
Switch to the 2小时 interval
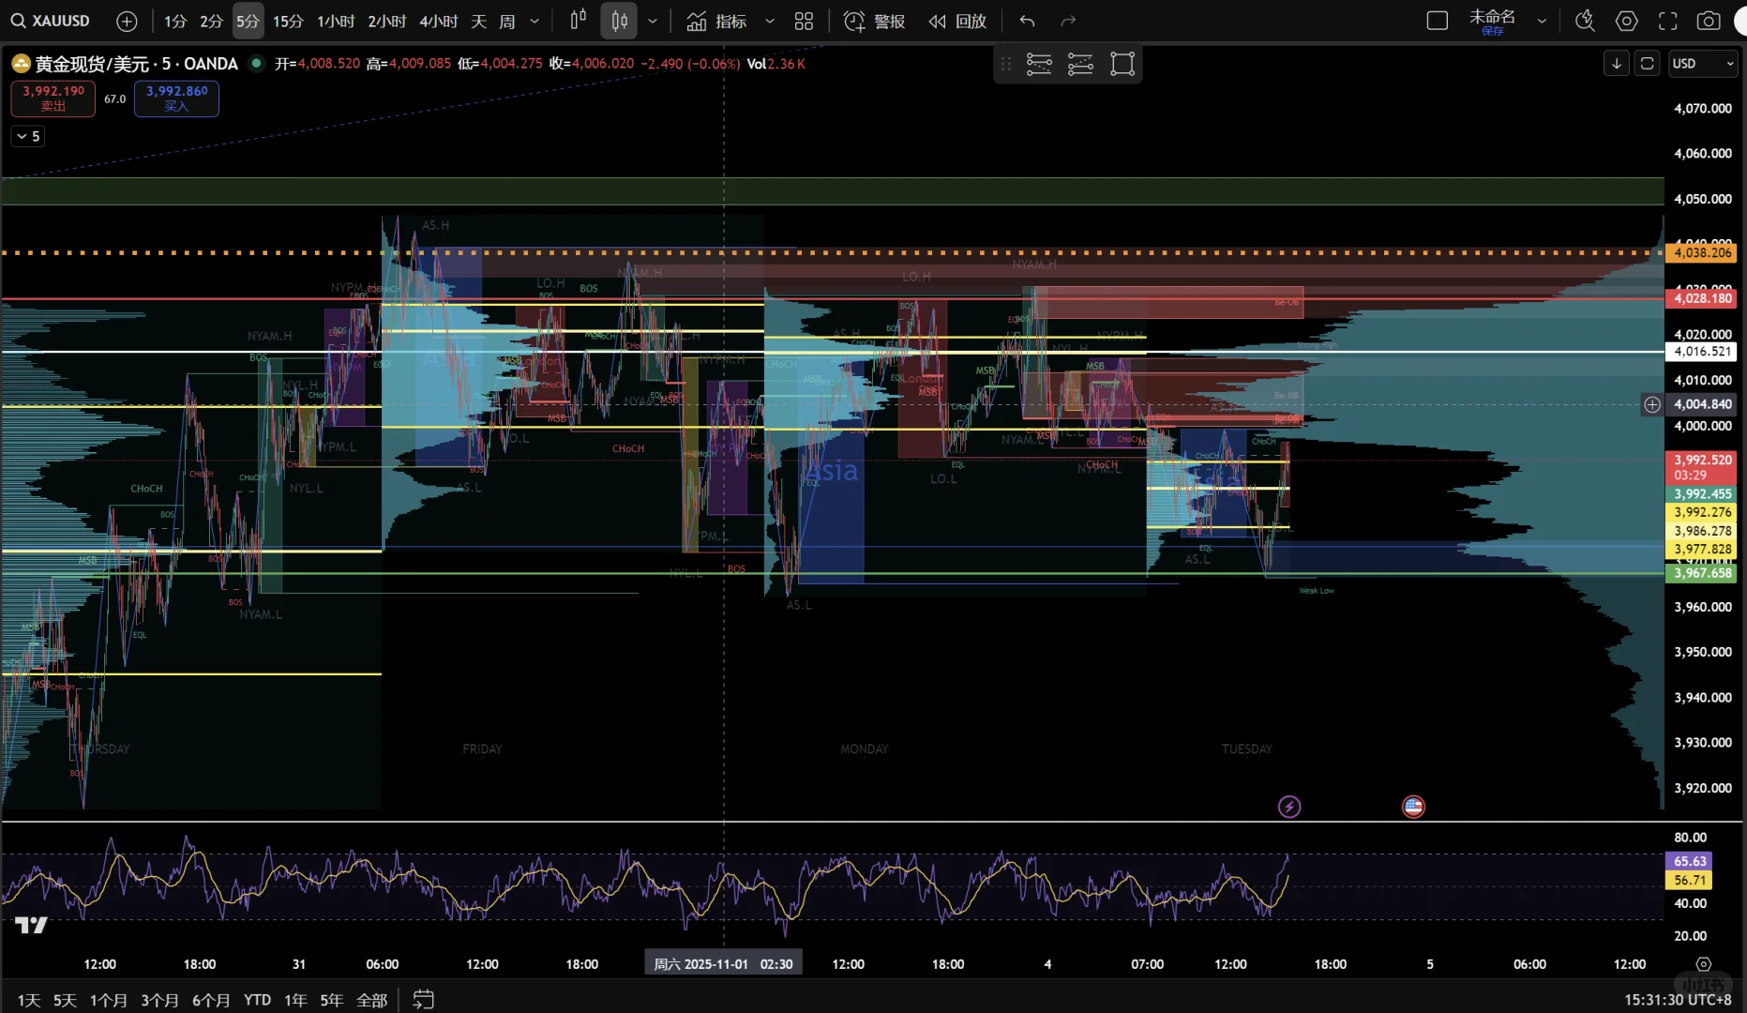point(386,21)
